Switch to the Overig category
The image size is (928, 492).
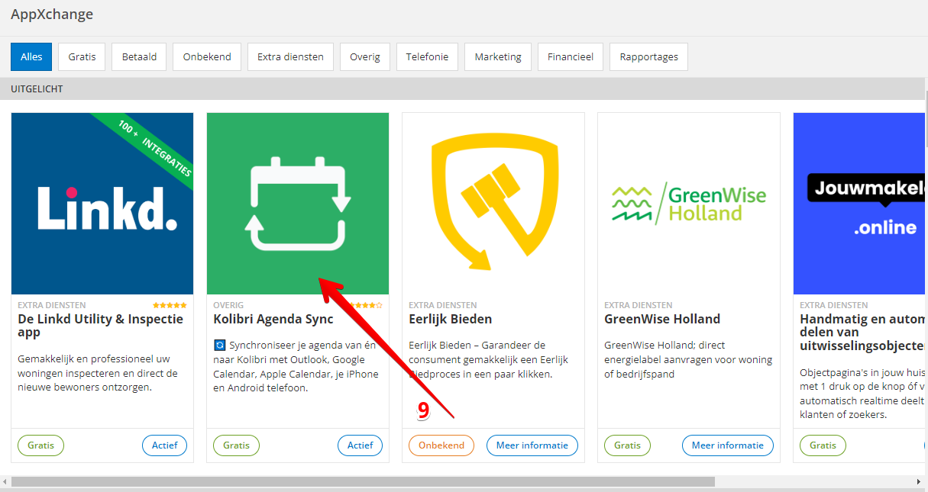[x=365, y=56]
